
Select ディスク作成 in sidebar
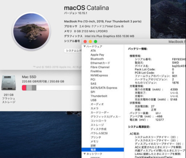[98, 129]
